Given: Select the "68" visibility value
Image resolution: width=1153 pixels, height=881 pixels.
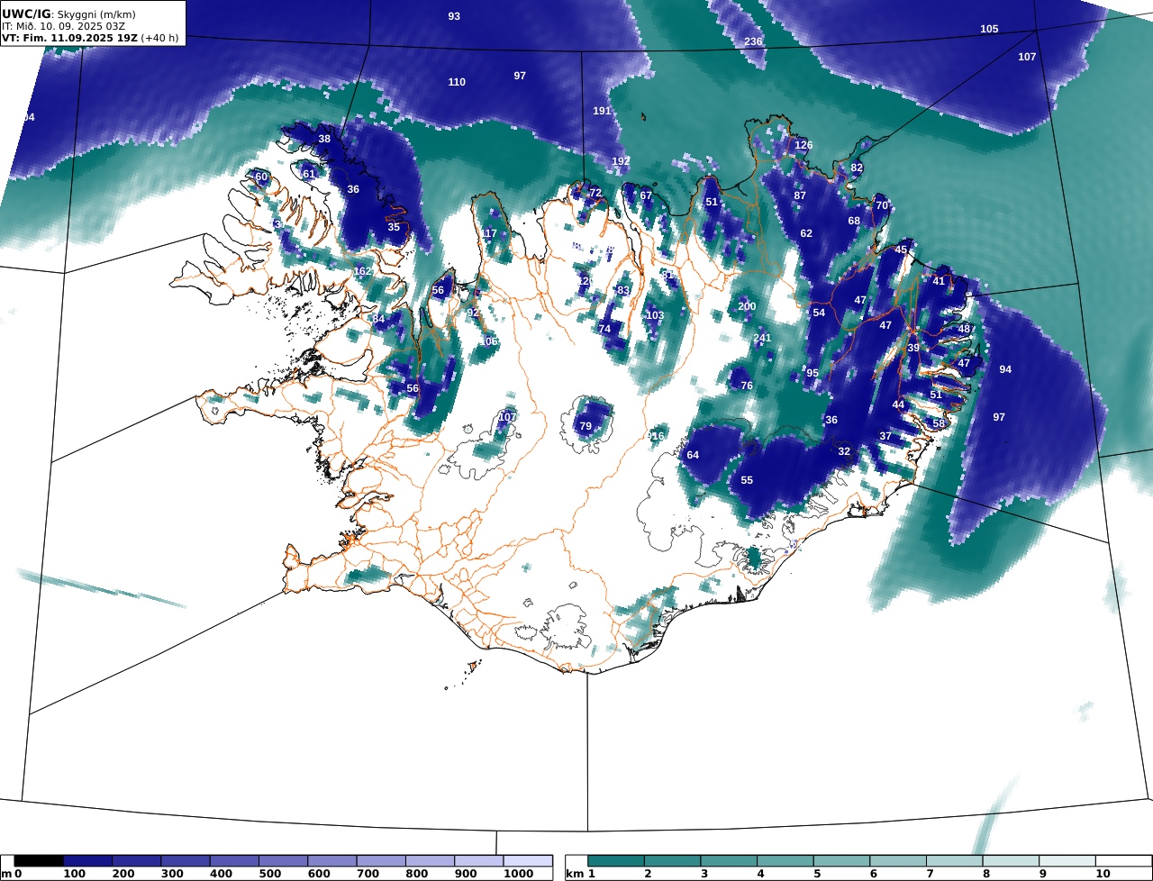Looking at the screenshot, I should pos(854,221).
